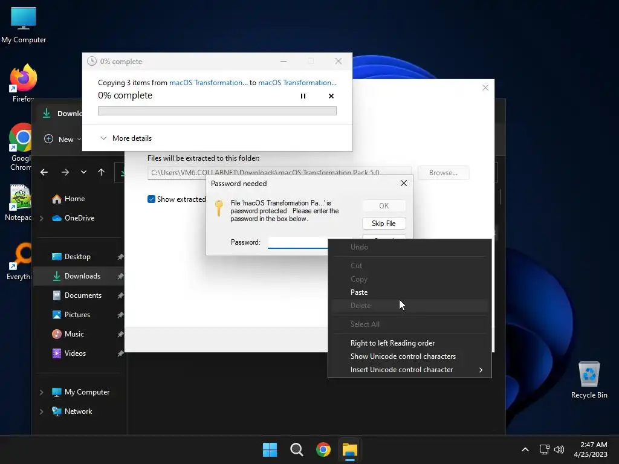Open taskbar Search
Screen dimensions: 619x464
click(x=296, y=449)
